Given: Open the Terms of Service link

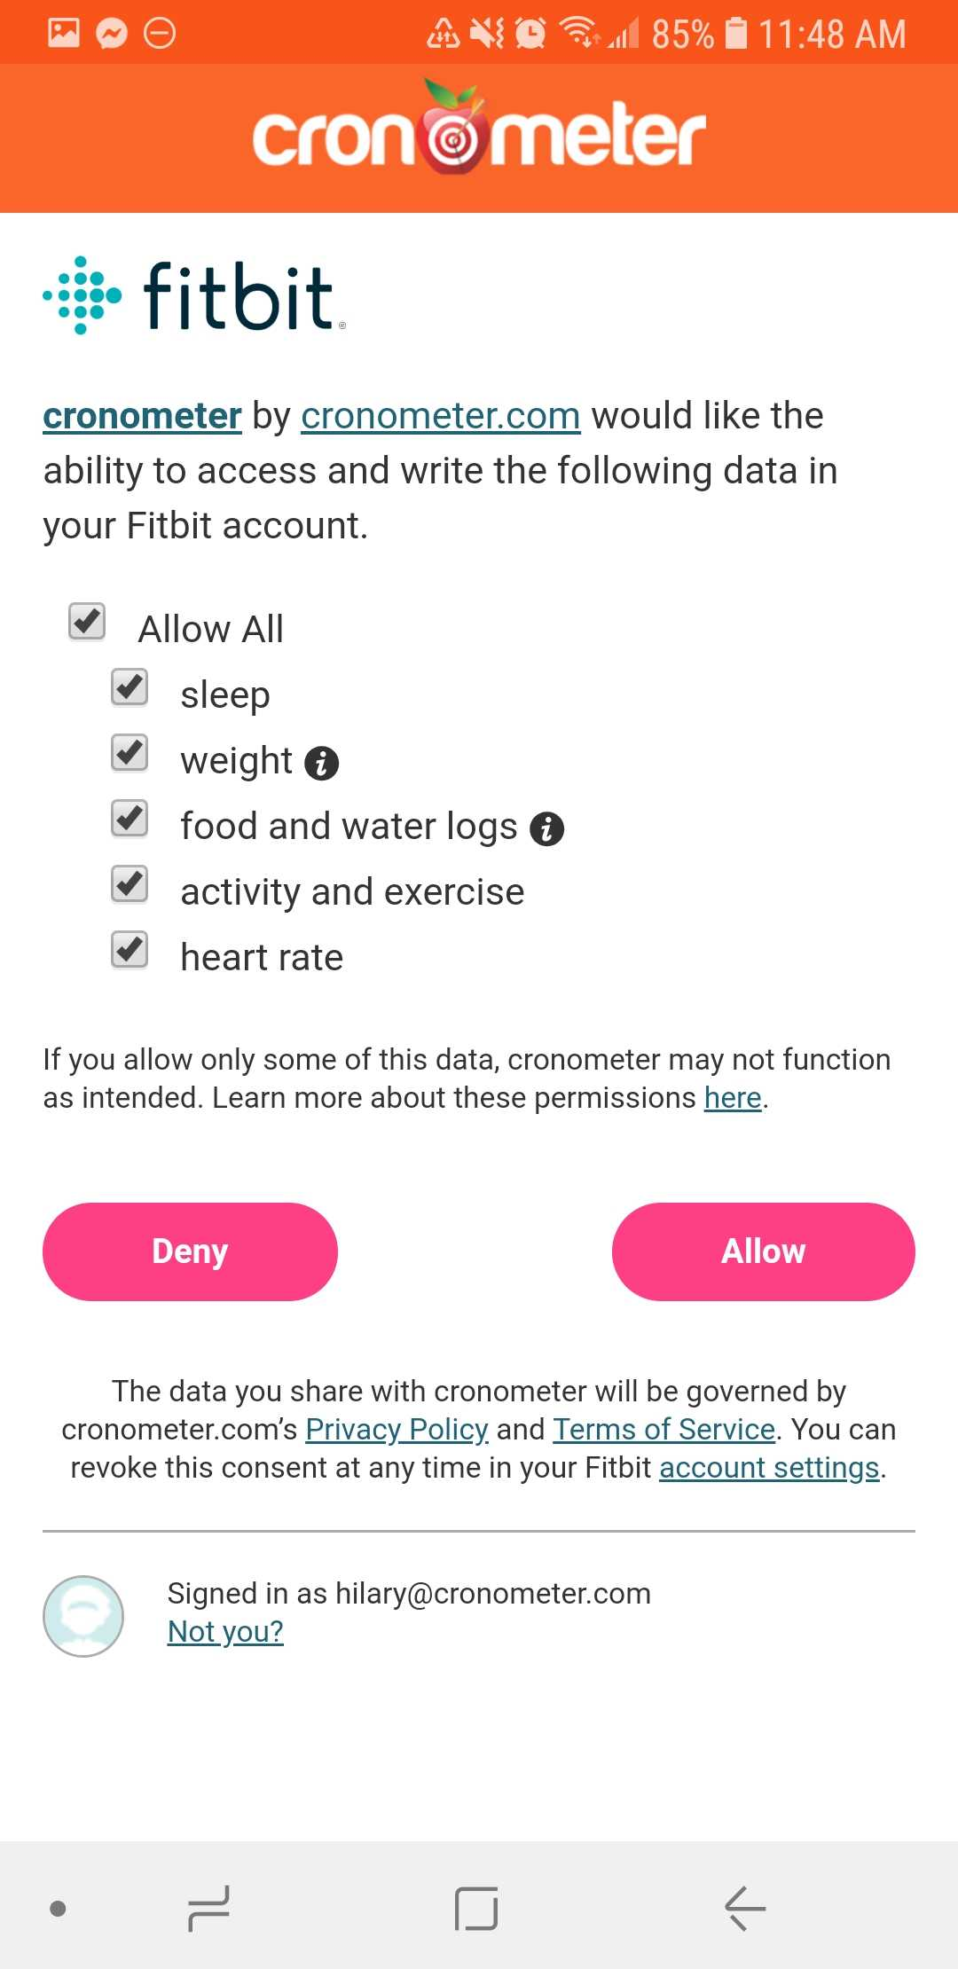Looking at the screenshot, I should pyautogui.click(x=664, y=1430).
